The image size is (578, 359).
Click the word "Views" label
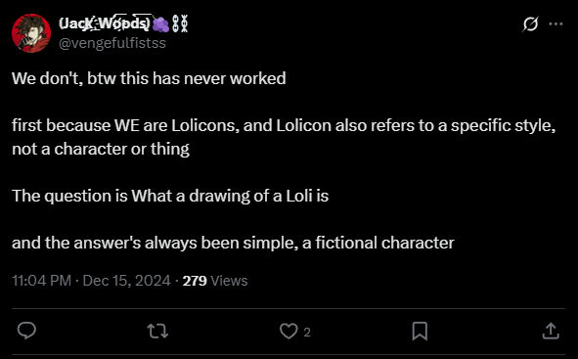click(x=229, y=281)
